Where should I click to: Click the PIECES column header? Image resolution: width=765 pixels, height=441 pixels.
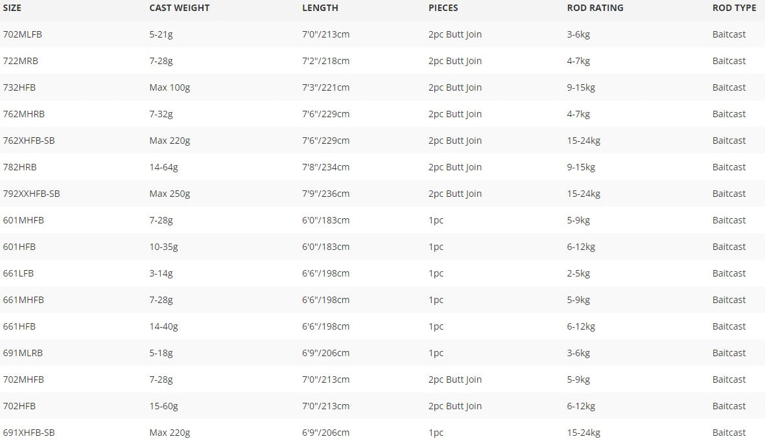pyautogui.click(x=443, y=8)
